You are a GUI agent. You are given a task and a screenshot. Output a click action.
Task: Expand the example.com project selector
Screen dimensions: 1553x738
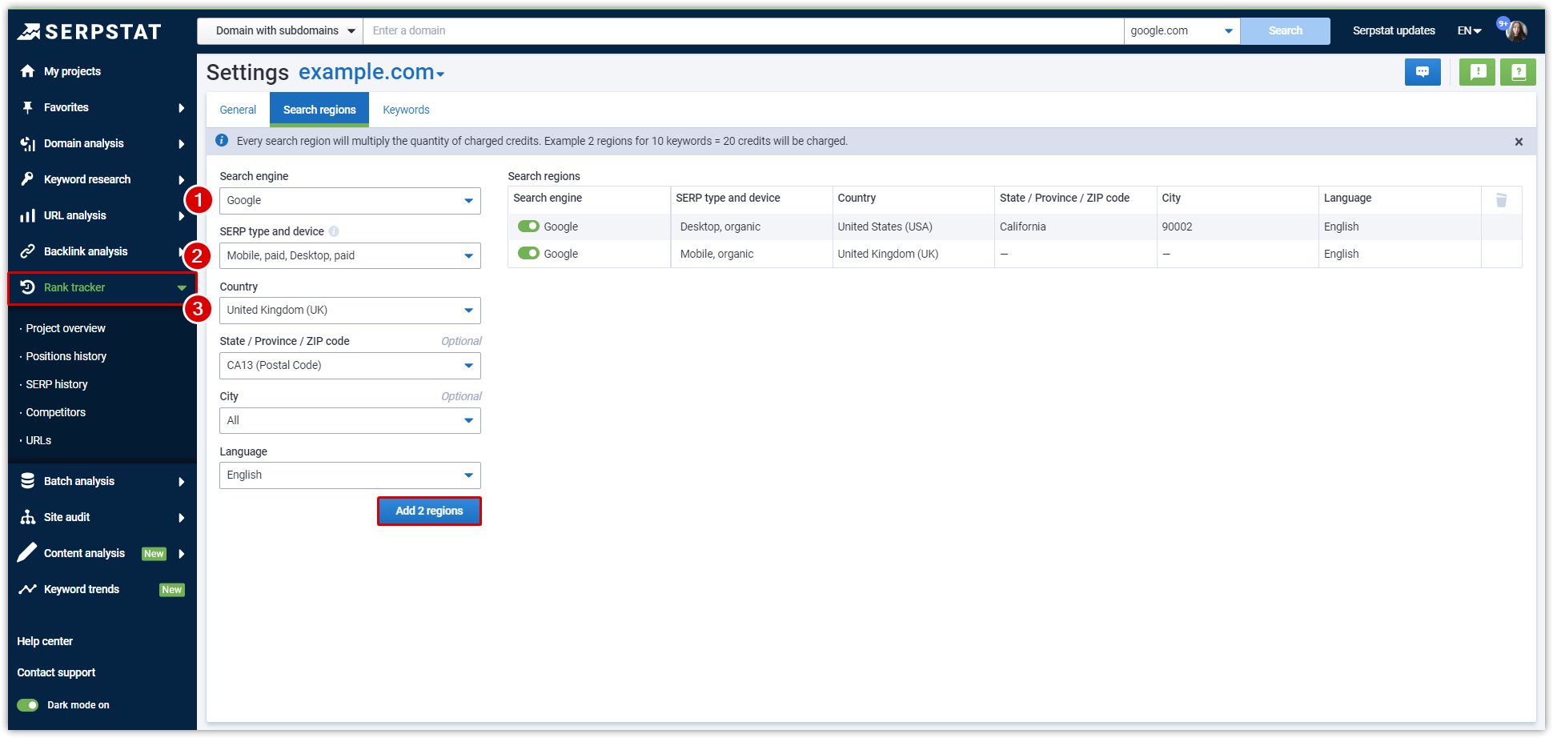pyautogui.click(x=371, y=72)
